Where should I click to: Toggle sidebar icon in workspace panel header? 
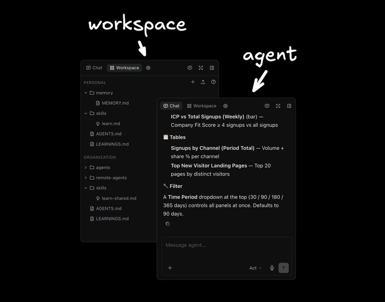point(212,68)
